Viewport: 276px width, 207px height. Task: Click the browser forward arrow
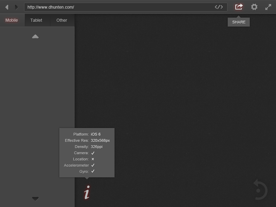click(16, 7)
